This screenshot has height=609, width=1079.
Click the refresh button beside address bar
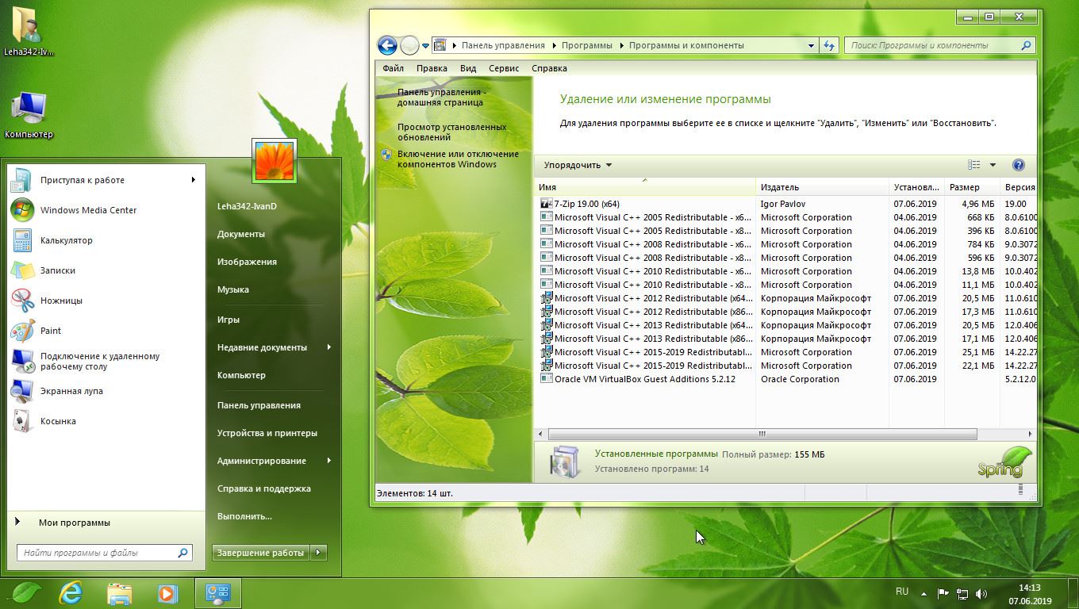pos(830,45)
